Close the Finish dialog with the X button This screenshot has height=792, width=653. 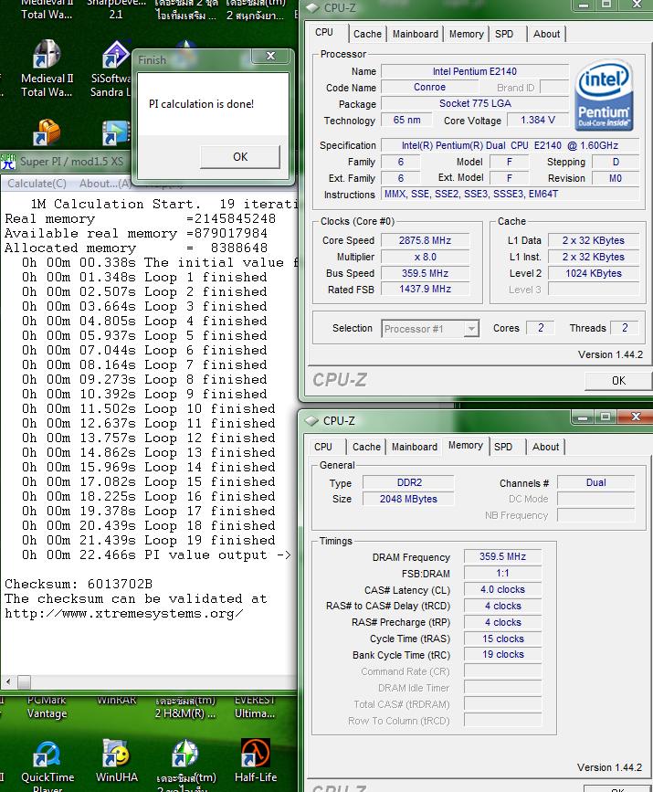(270, 56)
